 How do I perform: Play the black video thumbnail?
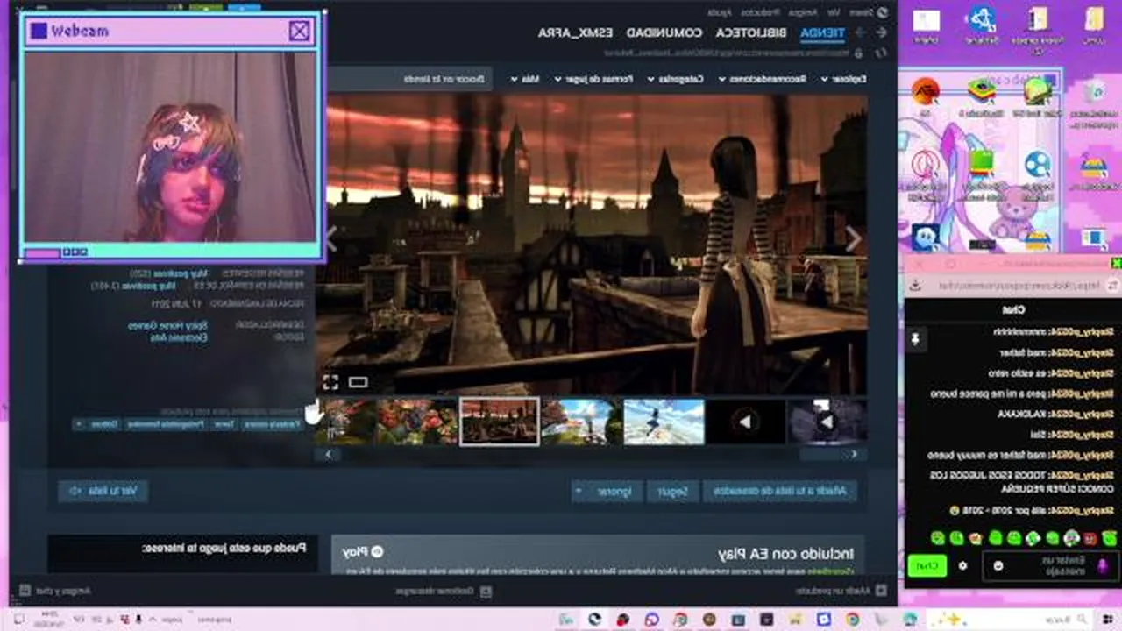click(746, 422)
